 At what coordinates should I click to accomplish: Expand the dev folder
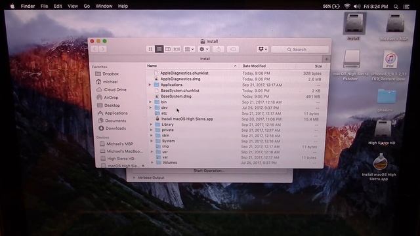(x=150, y=108)
